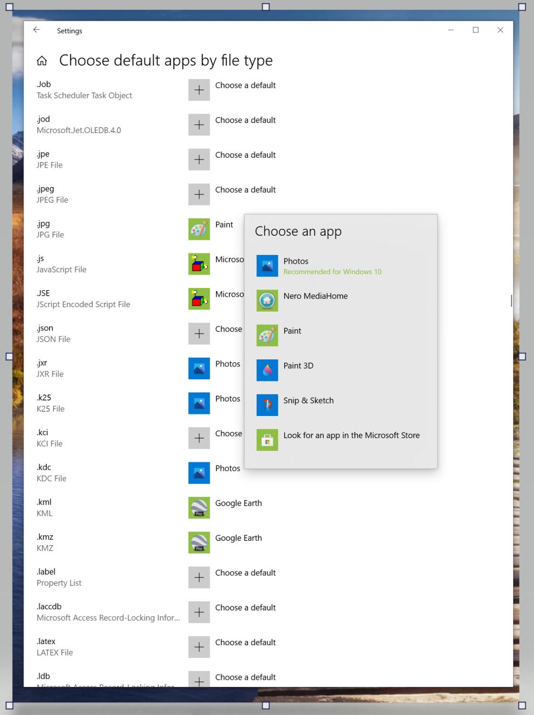Click the plus icon for .kci file type
The height and width of the screenshot is (715, 534).
tap(199, 438)
